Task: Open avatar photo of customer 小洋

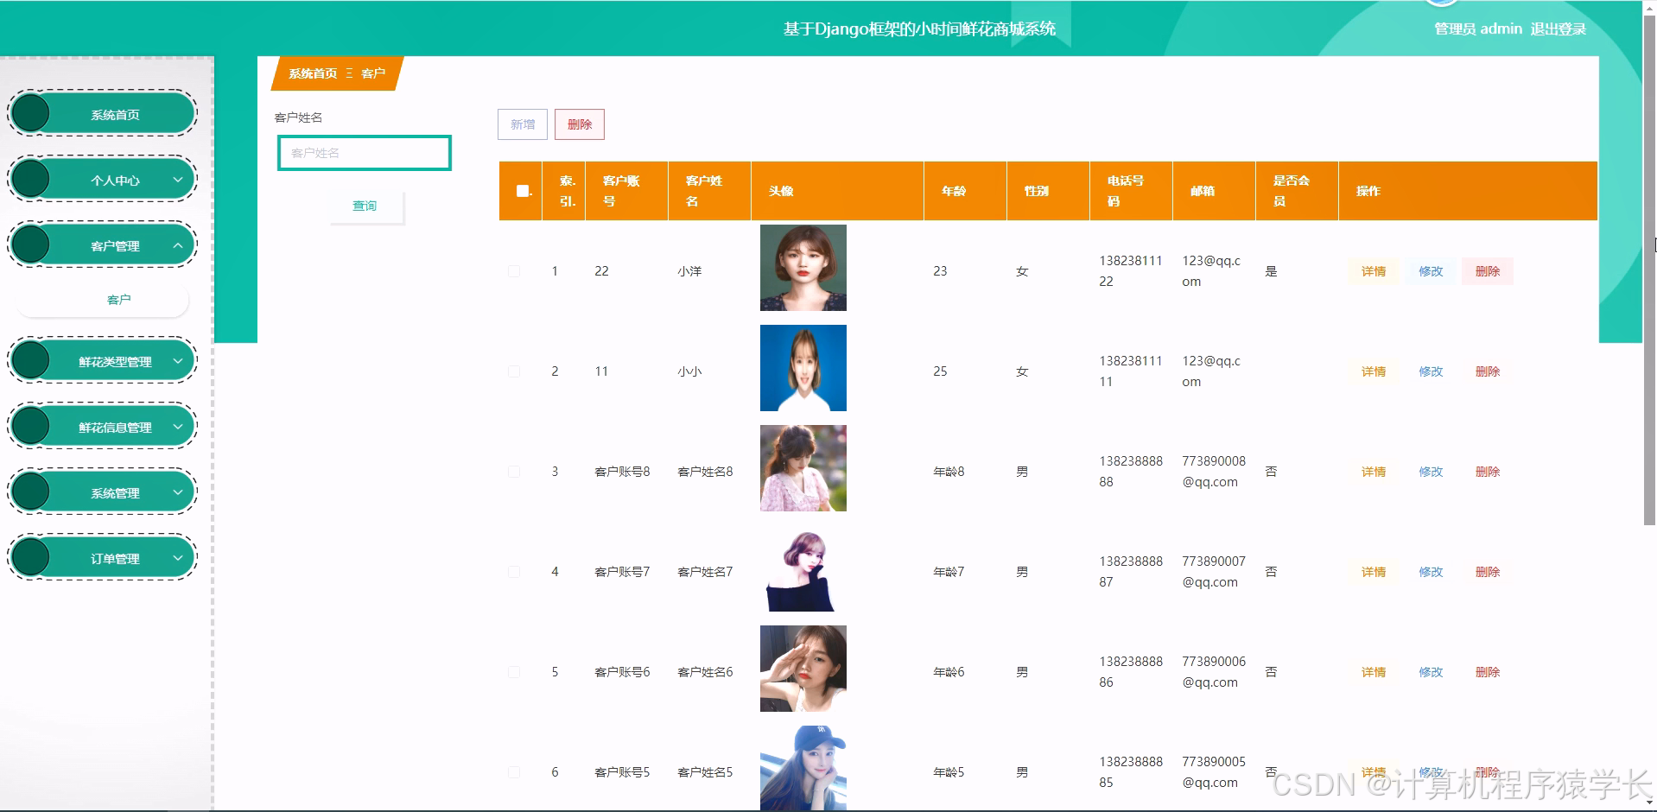Action: tap(803, 268)
